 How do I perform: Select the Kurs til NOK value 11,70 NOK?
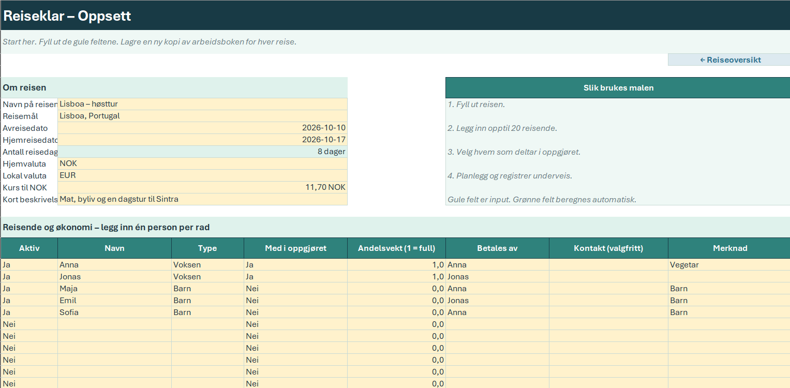coord(202,187)
